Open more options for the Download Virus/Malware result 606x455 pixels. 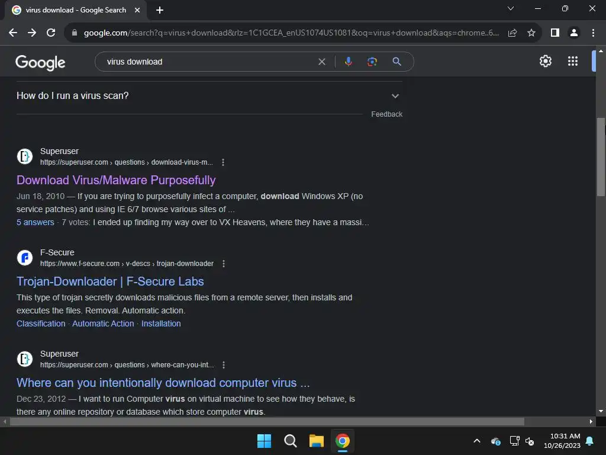pos(223,162)
